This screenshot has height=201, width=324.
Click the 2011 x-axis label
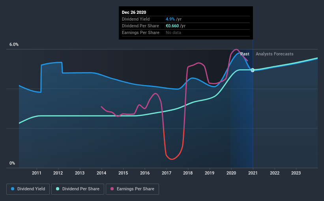coord(37,173)
